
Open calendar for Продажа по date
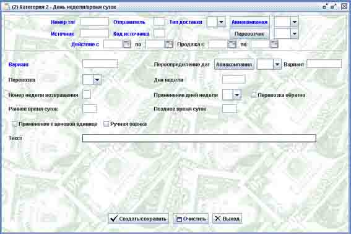pos(274,44)
